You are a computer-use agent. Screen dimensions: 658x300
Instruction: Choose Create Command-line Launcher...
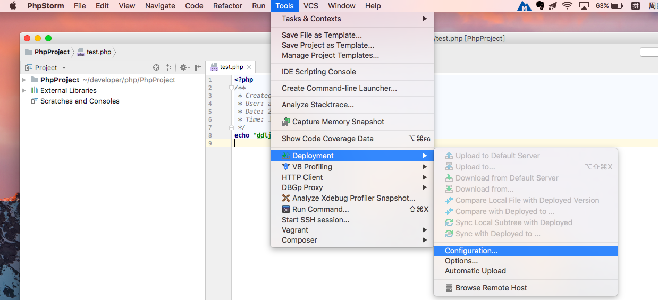tap(352, 88)
